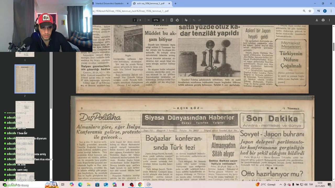
Task: Rotate the PDF counterclockwise
Action: click(x=177, y=20)
